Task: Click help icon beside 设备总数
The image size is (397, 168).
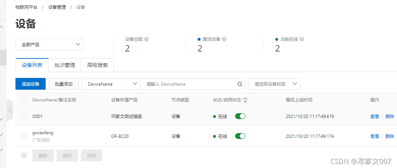Action: pos(146,39)
